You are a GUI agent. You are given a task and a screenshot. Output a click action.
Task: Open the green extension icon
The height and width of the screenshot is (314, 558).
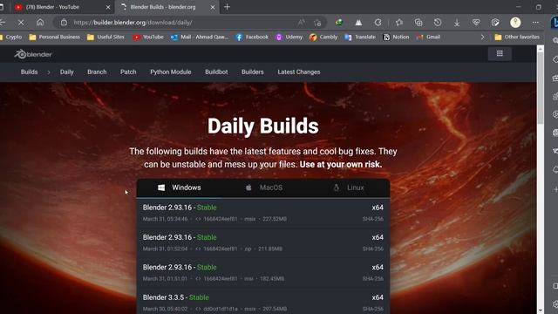coord(339,23)
